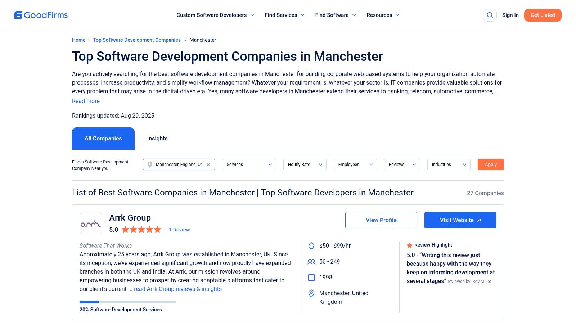Viewport: 576px width, 324px height.
Task: Click the location input field
Action: coord(179,165)
